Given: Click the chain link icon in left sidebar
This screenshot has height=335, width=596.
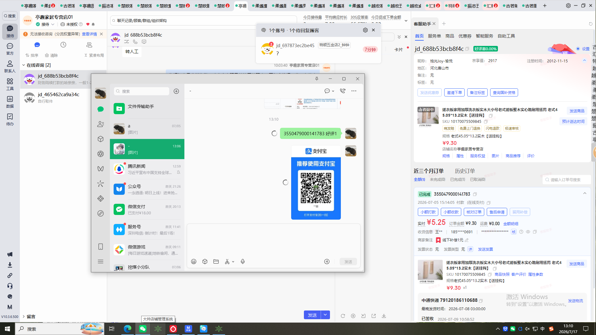Looking at the screenshot, I should coord(10,275).
